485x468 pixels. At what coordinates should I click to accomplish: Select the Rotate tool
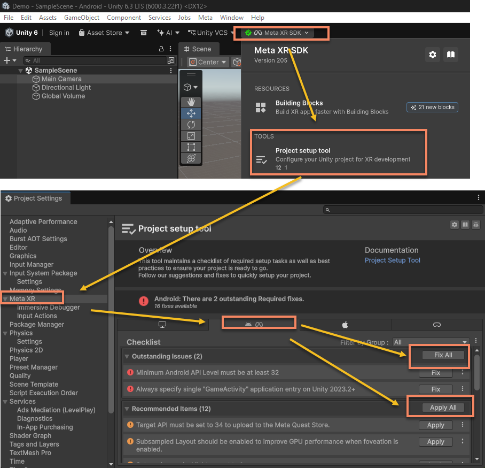coord(191,125)
